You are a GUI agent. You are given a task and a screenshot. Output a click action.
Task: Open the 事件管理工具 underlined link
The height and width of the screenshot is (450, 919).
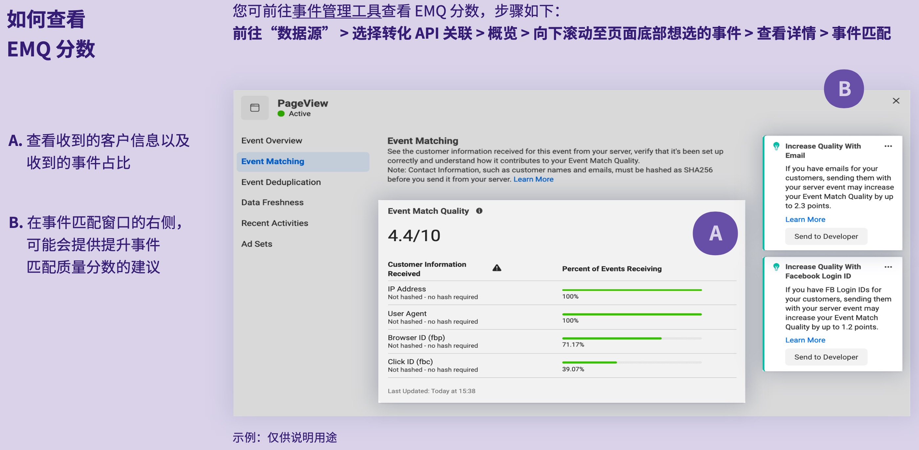336,11
